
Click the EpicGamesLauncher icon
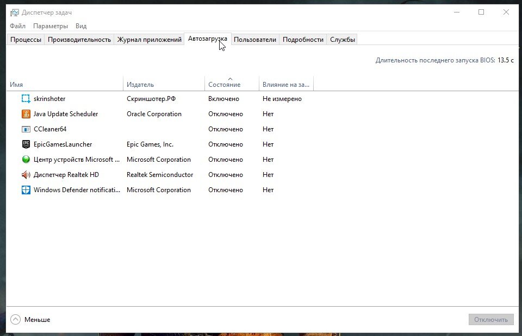[x=26, y=144]
